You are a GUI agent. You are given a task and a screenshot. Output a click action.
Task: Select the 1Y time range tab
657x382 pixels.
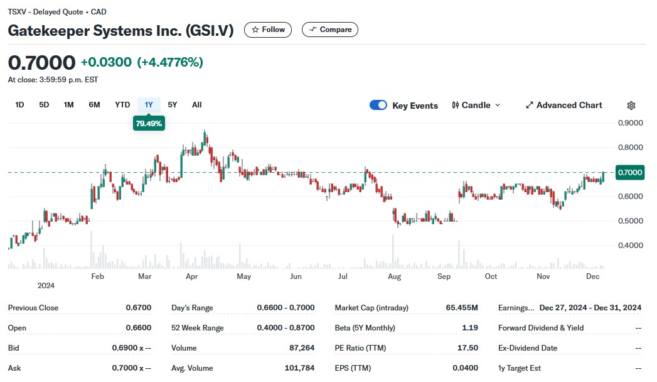coord(149,105)
